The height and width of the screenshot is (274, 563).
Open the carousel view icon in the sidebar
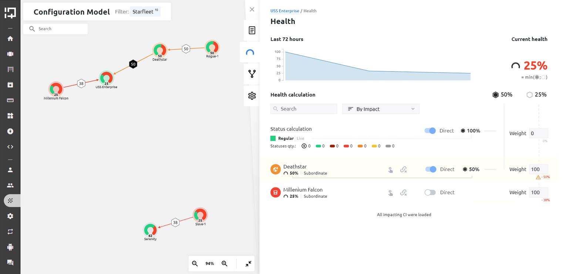(10, 54)
